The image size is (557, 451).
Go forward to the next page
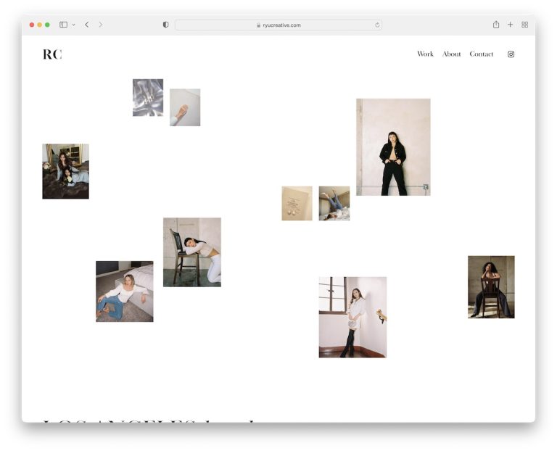point(101,25)
